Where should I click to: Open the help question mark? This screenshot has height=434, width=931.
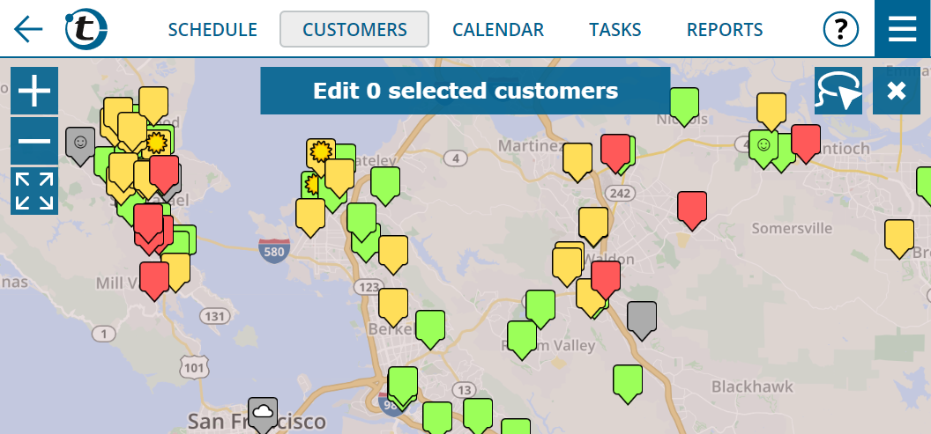pos(841,29)
